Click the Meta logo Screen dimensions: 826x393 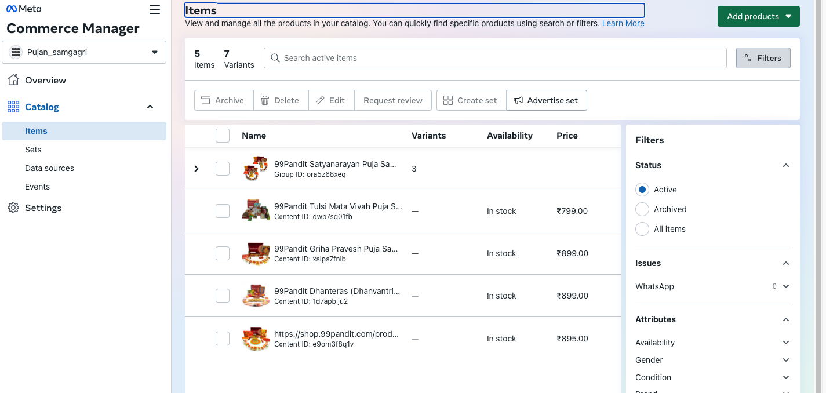click(x=24, y=9)
